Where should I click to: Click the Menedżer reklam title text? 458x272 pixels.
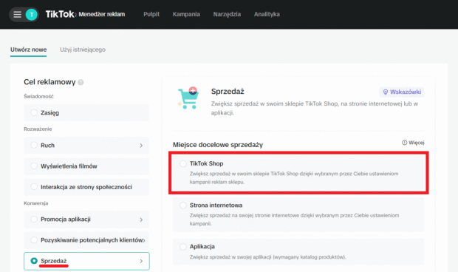pos(102,14)
